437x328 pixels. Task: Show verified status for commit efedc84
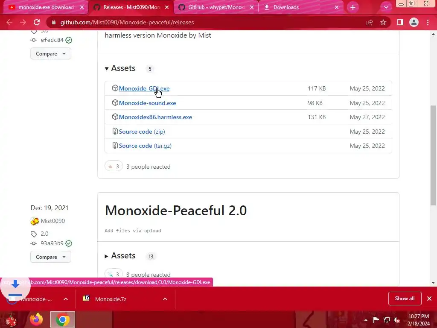[69, 40]
